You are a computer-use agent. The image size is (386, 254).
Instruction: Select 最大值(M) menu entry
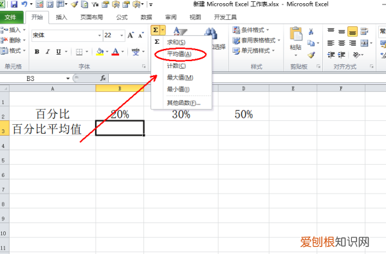pyautogui.click(x=181, y=78)
